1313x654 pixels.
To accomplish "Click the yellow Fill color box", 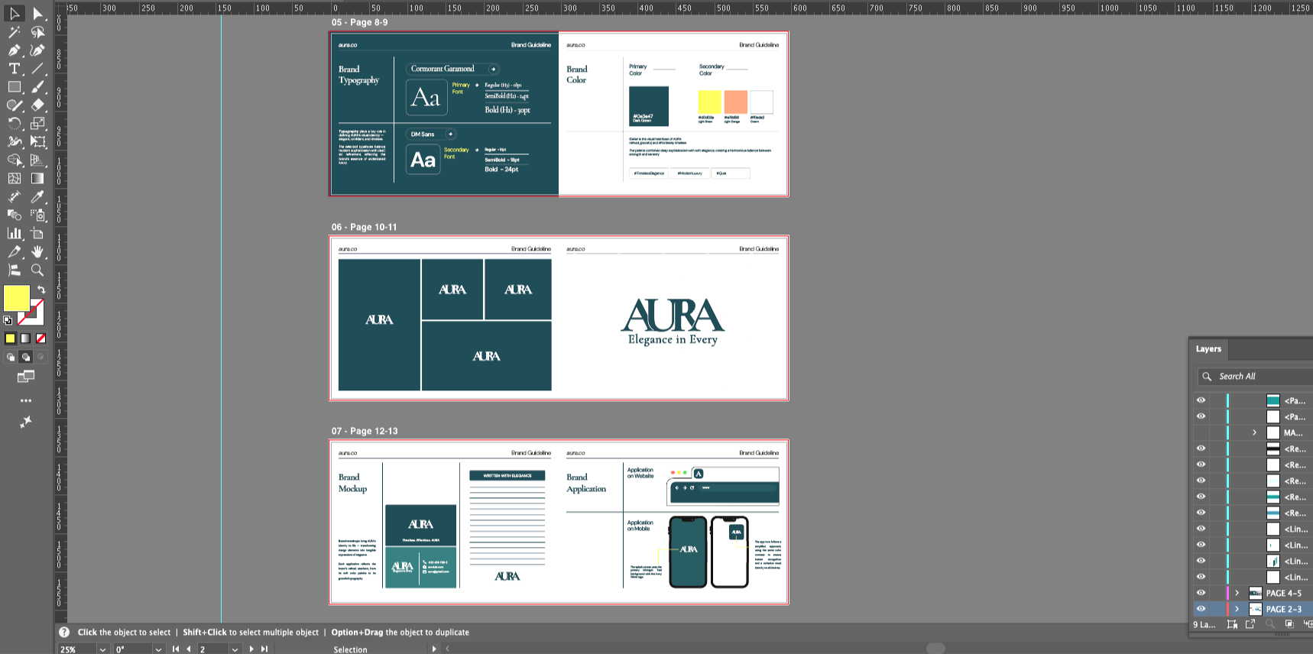I will pos(16,298).
